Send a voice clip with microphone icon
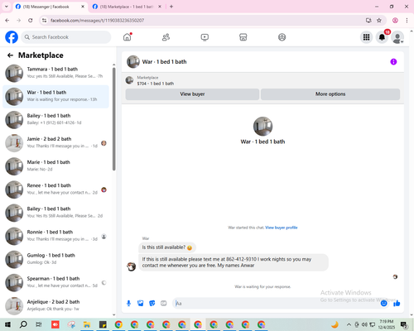 pos(128,304)
